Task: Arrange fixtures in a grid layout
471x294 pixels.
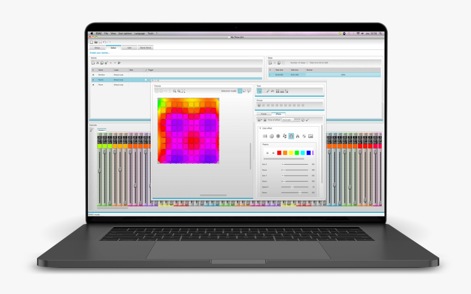Action: (x=157, y=91)
